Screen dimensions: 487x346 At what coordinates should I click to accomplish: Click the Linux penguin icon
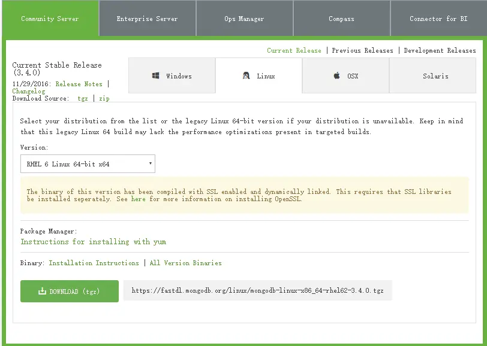pos(246,75)
